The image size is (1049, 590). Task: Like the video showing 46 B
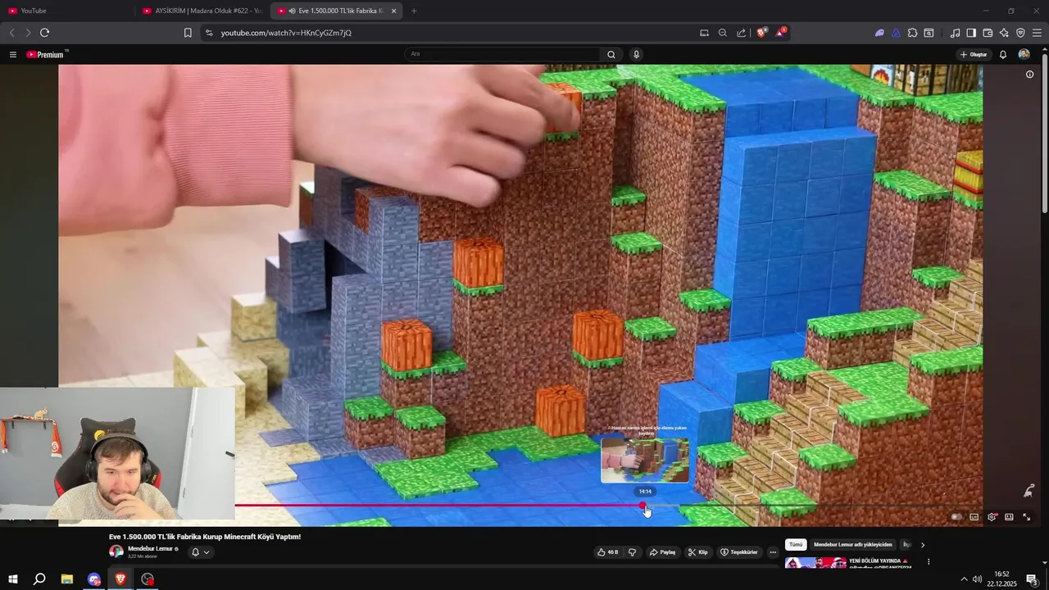coord(608,552)
